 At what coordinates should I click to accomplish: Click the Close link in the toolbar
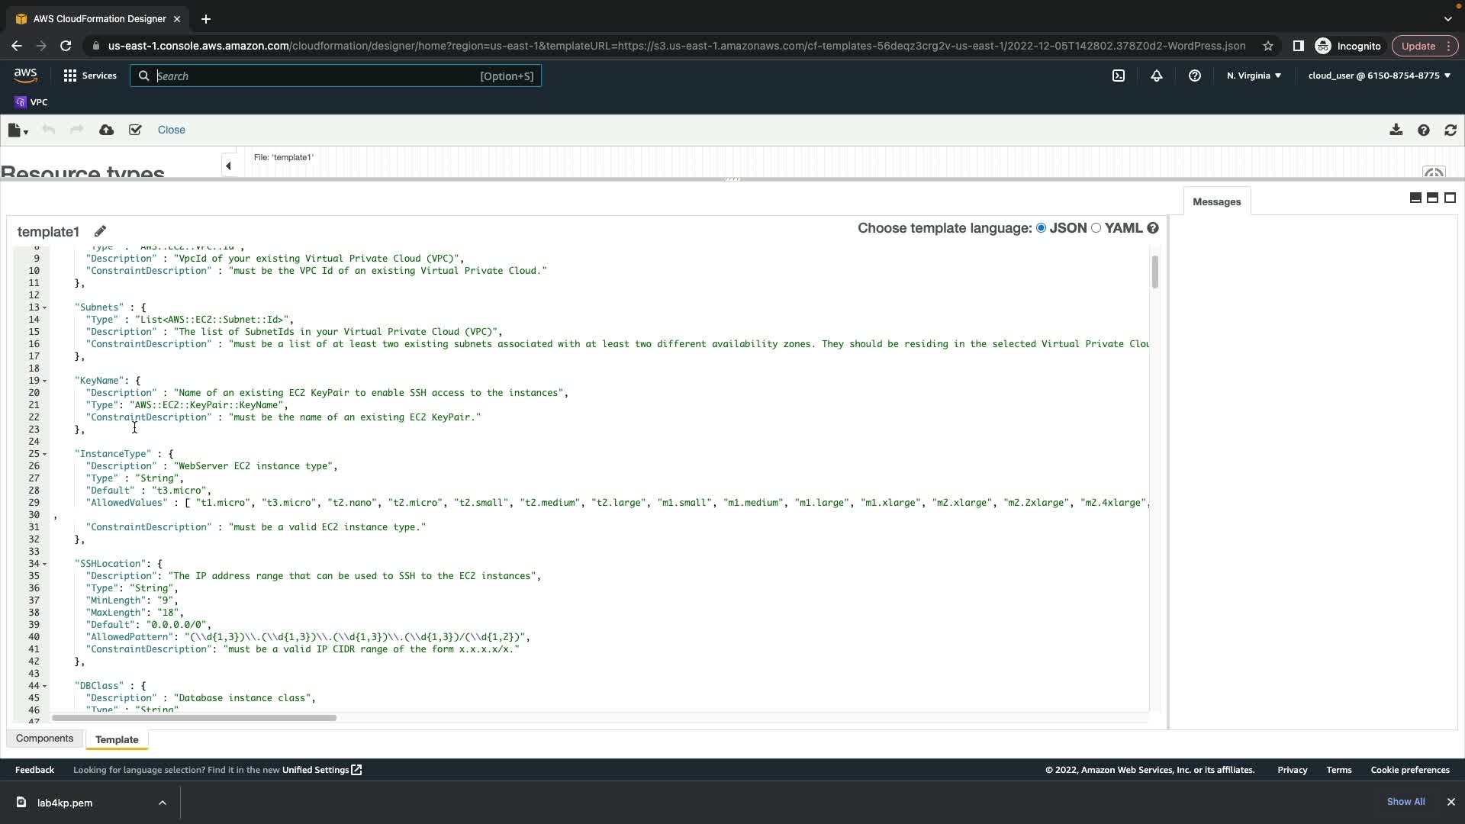171,130
